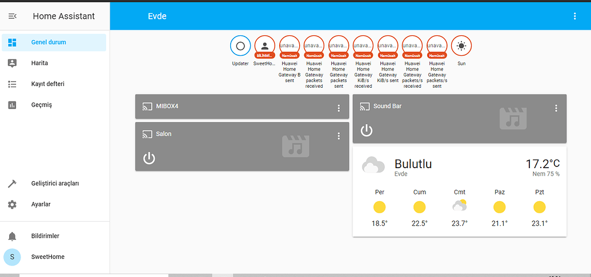Viewport: 591px width, 277px height.
Task: Click the 17.2°C temperature reading
Action: (x=543, y=164)
